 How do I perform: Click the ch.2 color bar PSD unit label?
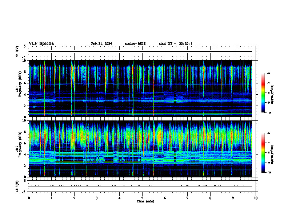pos(272,154)
